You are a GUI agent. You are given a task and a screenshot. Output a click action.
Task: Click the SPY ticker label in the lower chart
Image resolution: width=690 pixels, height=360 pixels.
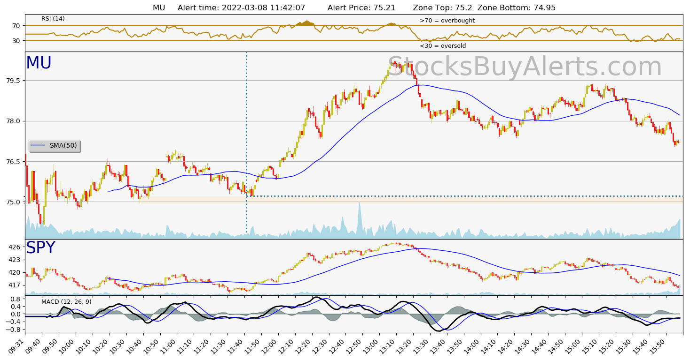(40, 248)
